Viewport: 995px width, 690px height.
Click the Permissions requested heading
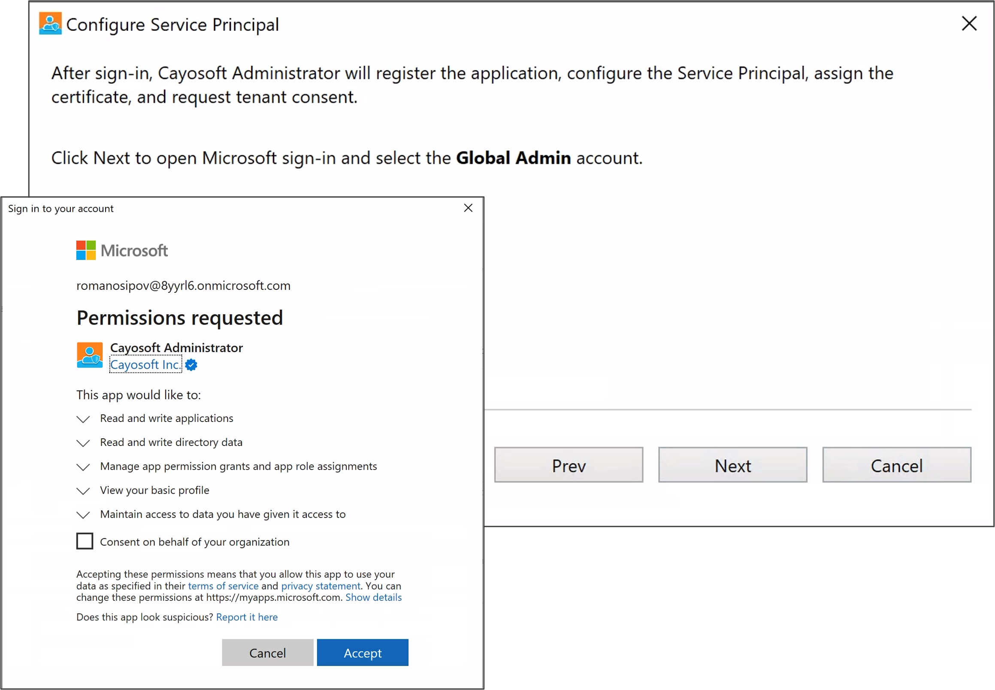click(x=179, y=318)
